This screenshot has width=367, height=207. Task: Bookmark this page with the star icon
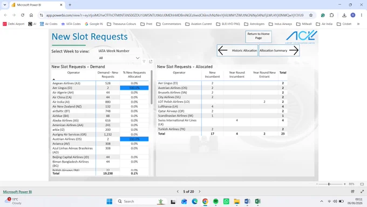(x=311, y=15)
